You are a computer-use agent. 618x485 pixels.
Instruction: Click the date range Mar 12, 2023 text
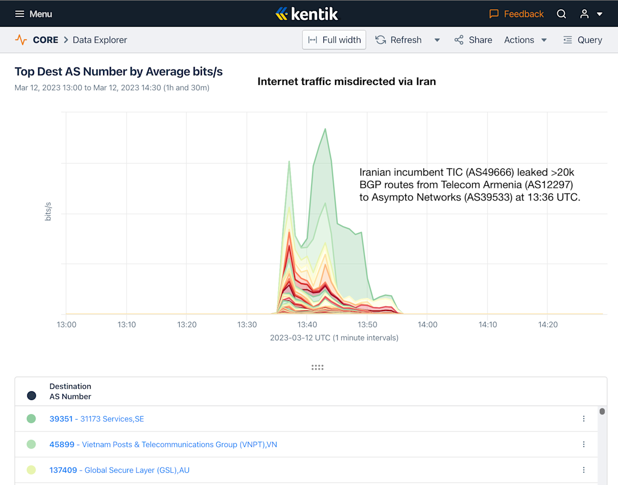(x=112, y=88)
